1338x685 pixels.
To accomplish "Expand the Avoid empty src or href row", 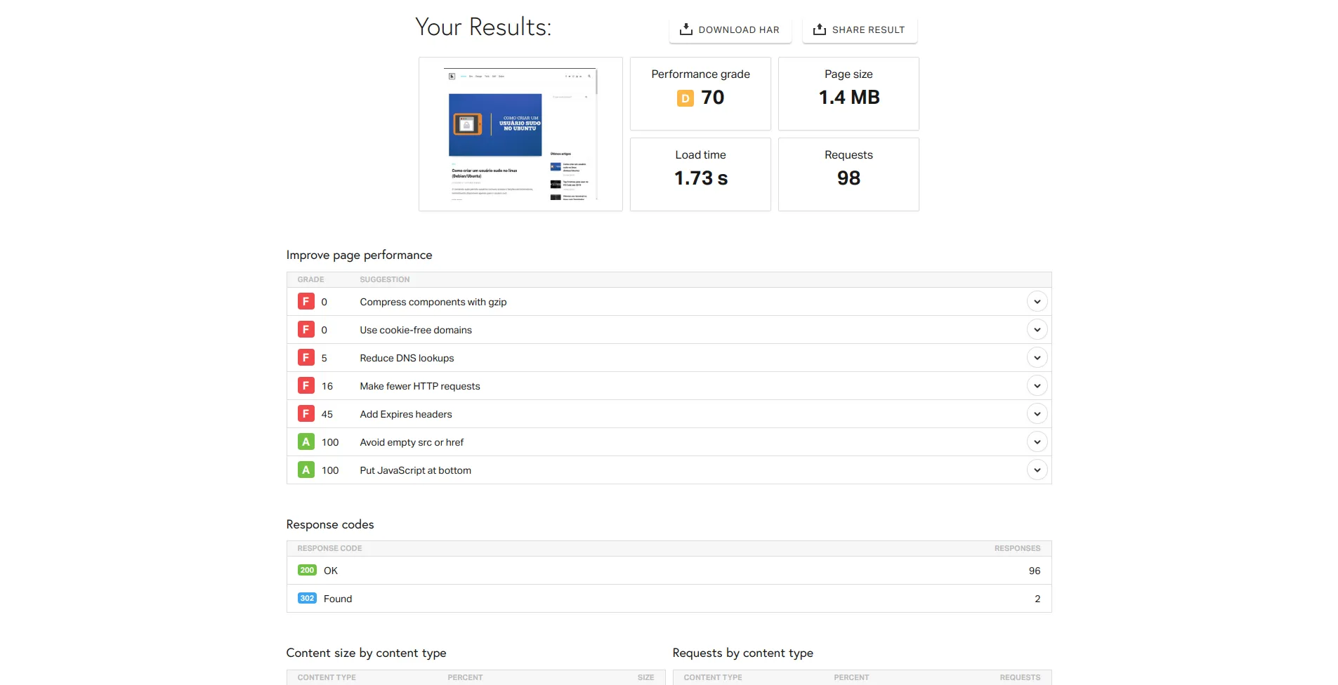I will pos(1037,442).
